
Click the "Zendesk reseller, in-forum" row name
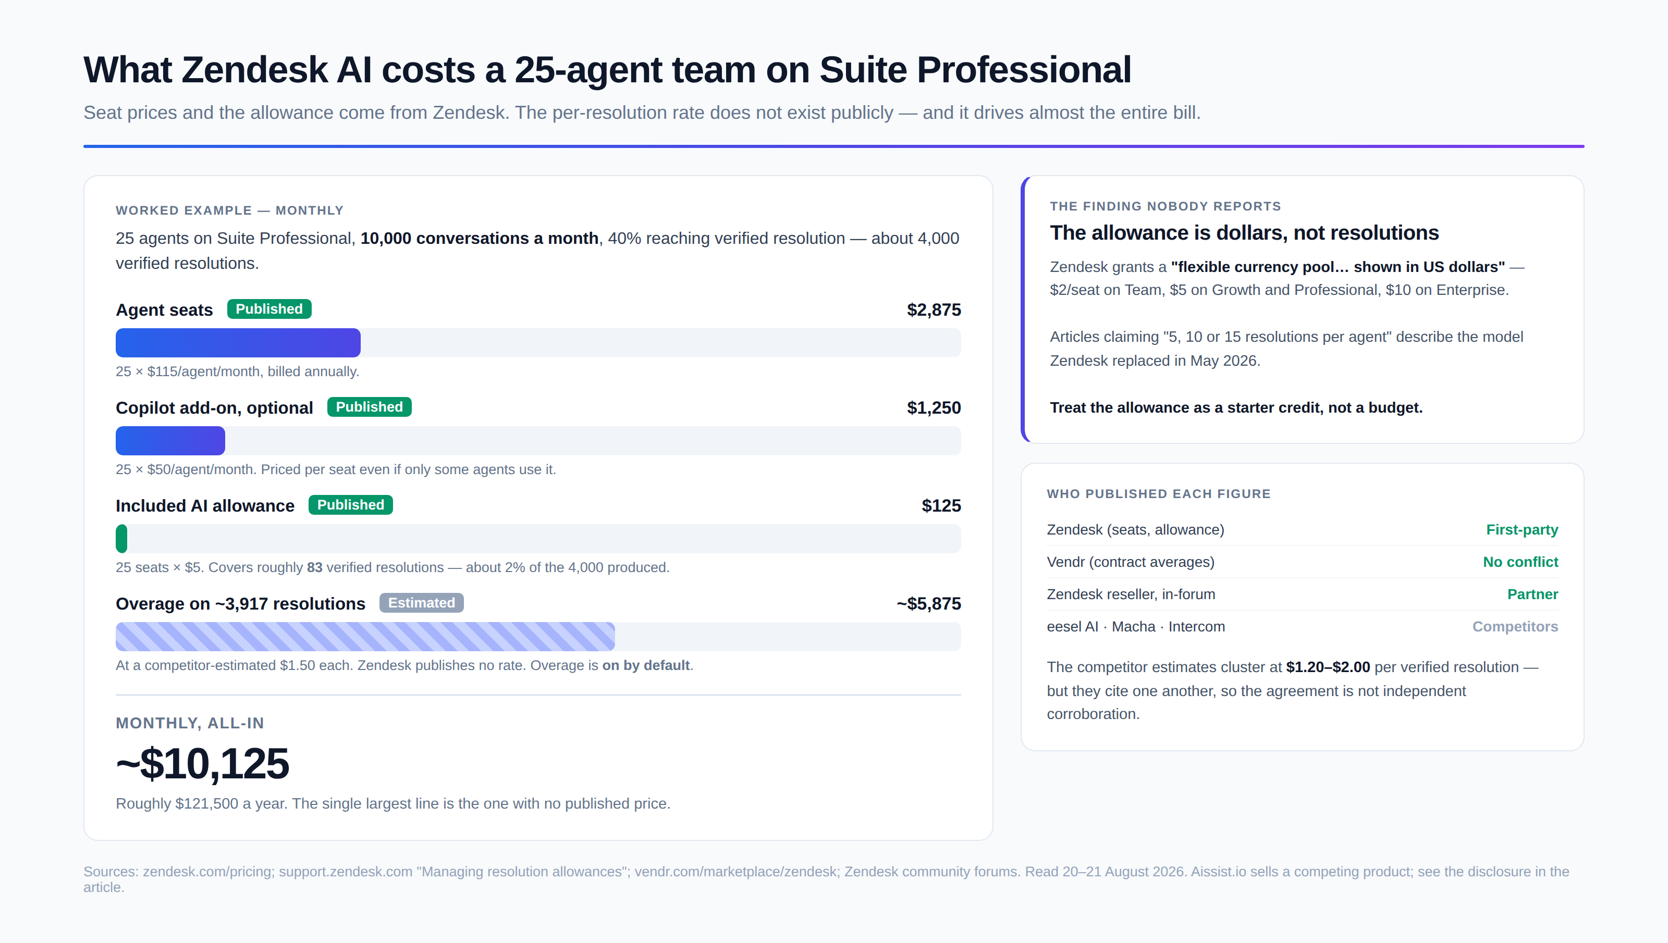(x=1131, y=594)
